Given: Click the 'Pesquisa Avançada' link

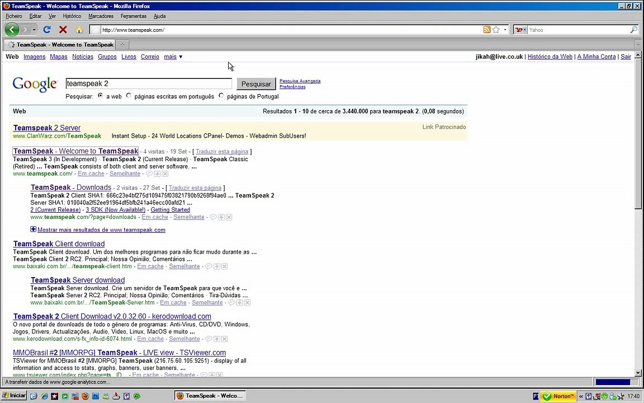Looking at the screenshot, I should (300, 81).
